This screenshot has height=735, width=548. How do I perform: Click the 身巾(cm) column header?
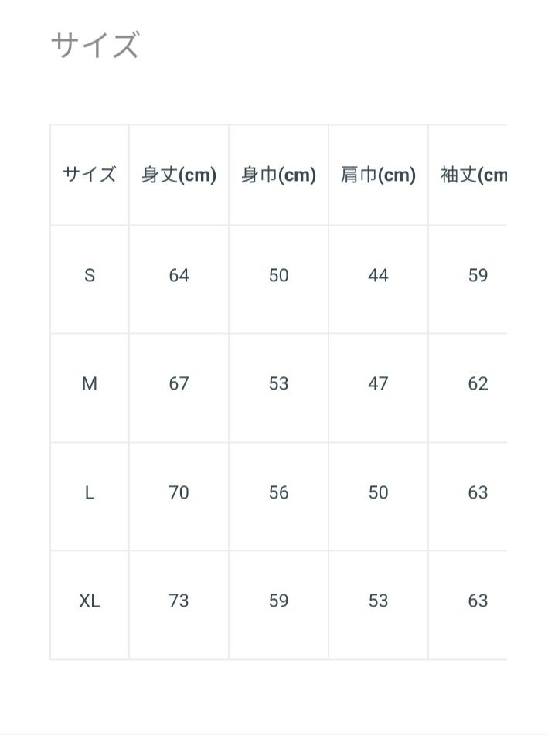click(278, 175)
